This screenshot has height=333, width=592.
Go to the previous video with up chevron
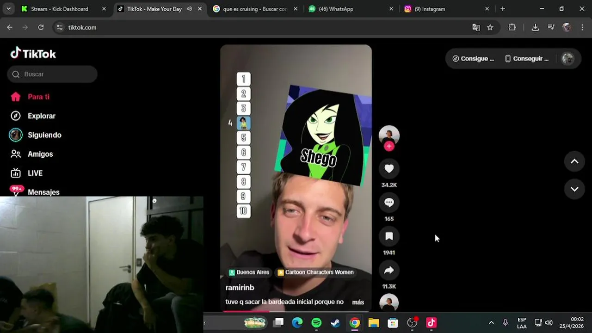pos(574,161)
